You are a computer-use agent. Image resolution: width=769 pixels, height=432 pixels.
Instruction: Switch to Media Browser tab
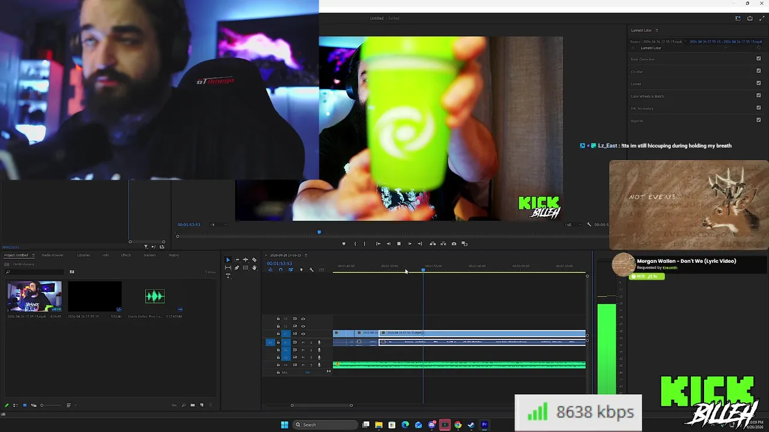pyautogui.click(x=52, y=255)
